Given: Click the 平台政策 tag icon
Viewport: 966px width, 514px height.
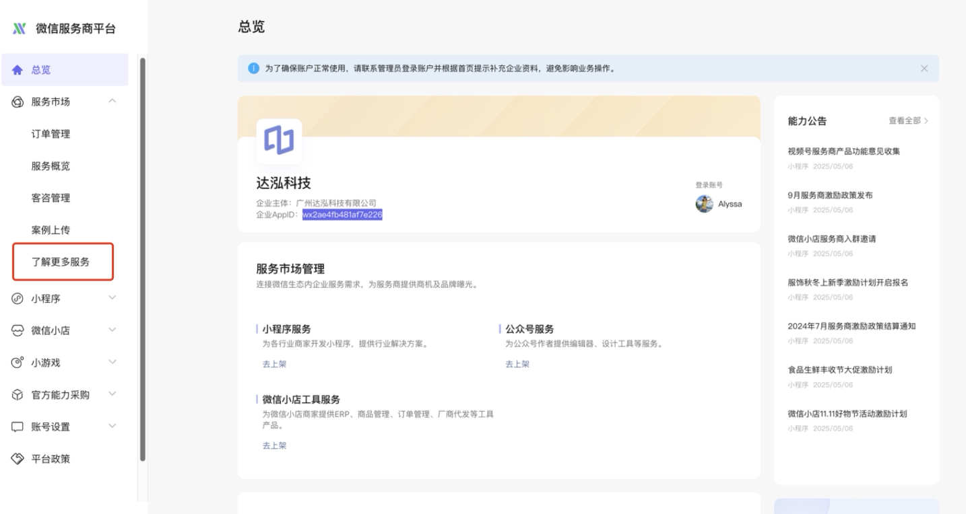Looking at the screenshot, I should (x=18, y=460).
